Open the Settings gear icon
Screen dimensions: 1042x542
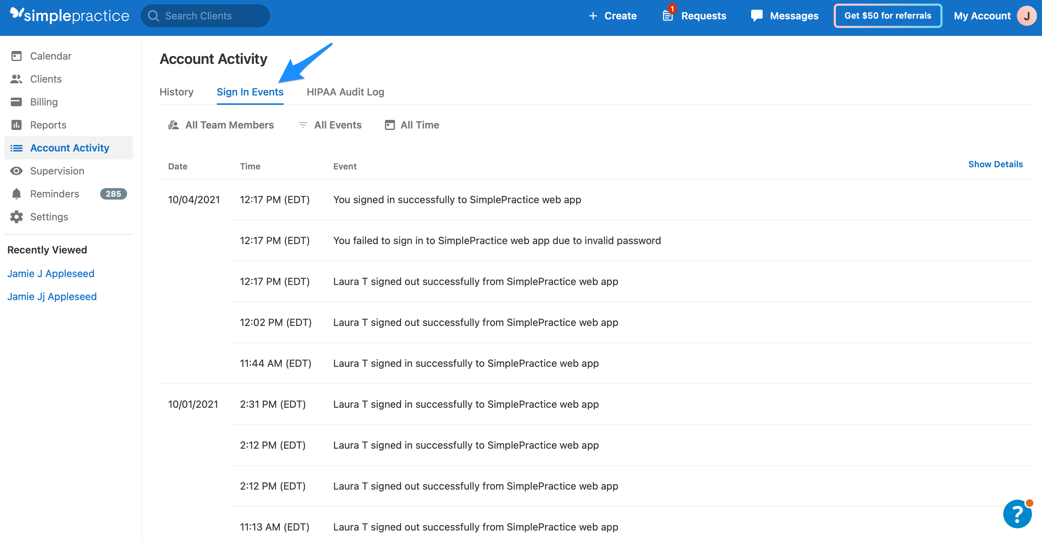[x=17, y=217]
